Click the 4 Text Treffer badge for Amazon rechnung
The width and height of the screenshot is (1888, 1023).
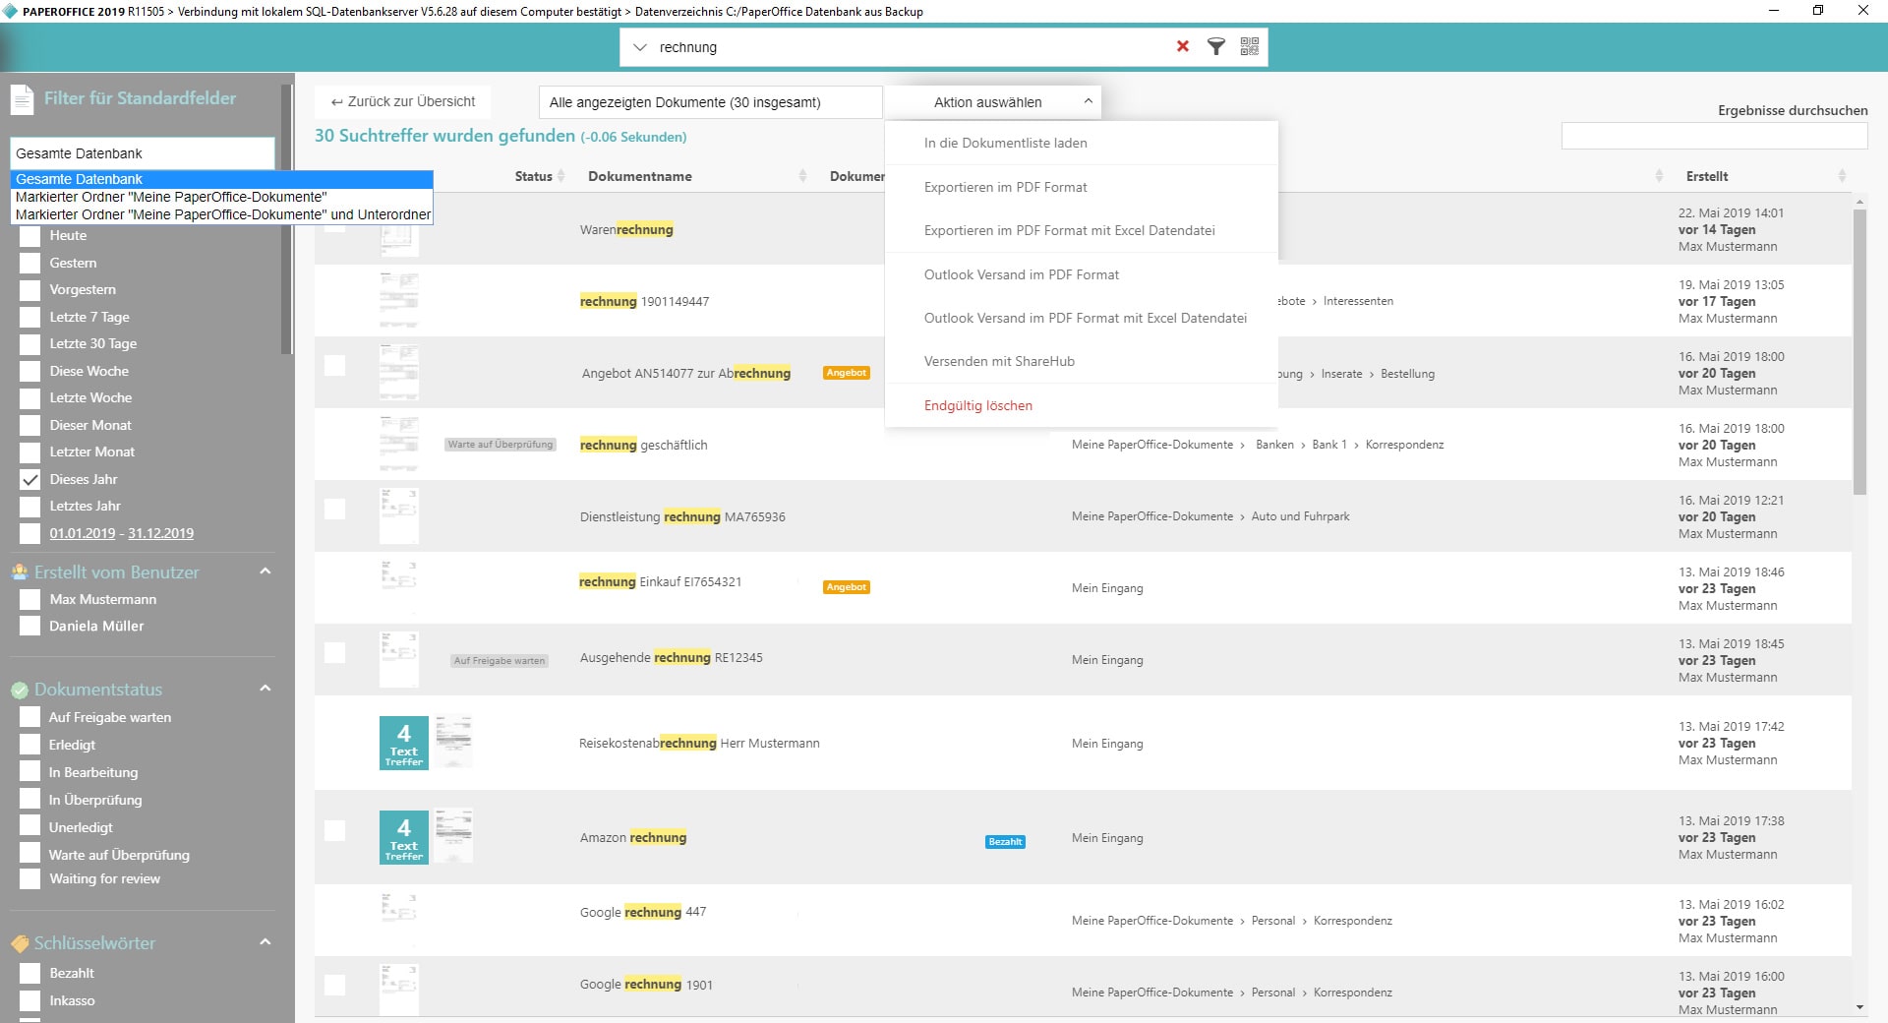[403, 838]
